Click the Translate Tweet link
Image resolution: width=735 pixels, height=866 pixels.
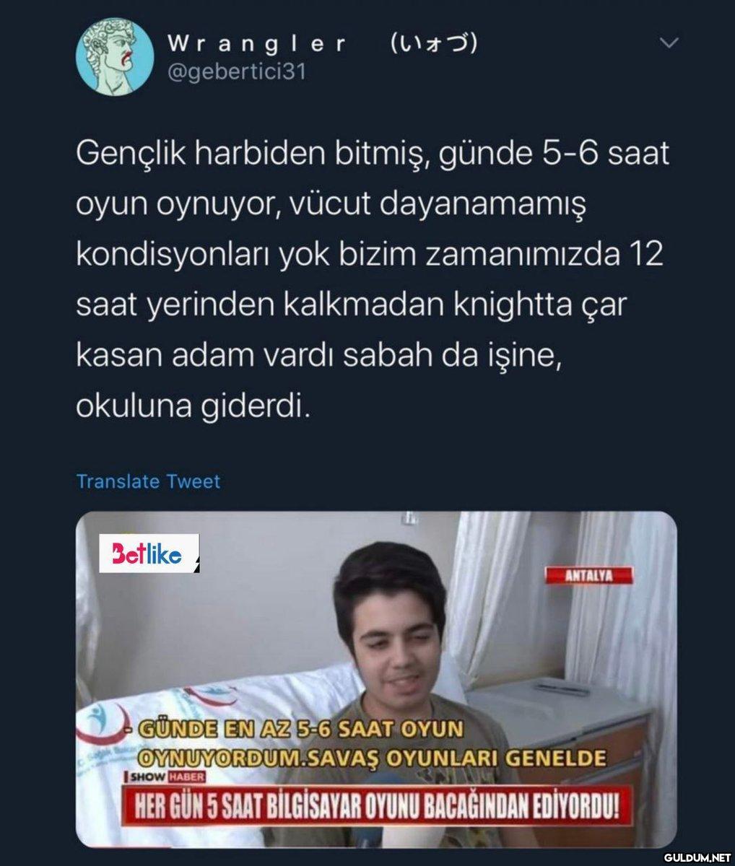pos(148,481)
